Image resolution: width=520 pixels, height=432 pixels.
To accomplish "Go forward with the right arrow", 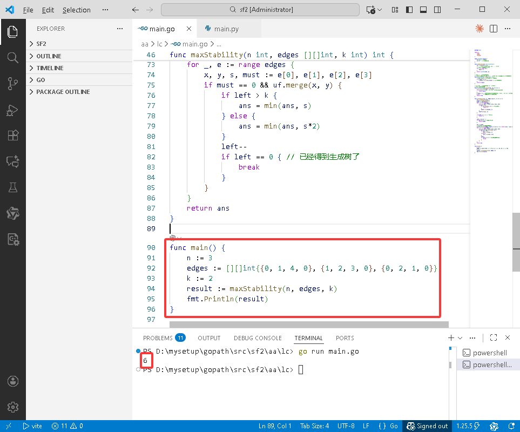I will 150,10.
